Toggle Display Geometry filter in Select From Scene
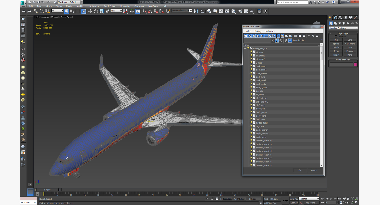 pos(246,36)
